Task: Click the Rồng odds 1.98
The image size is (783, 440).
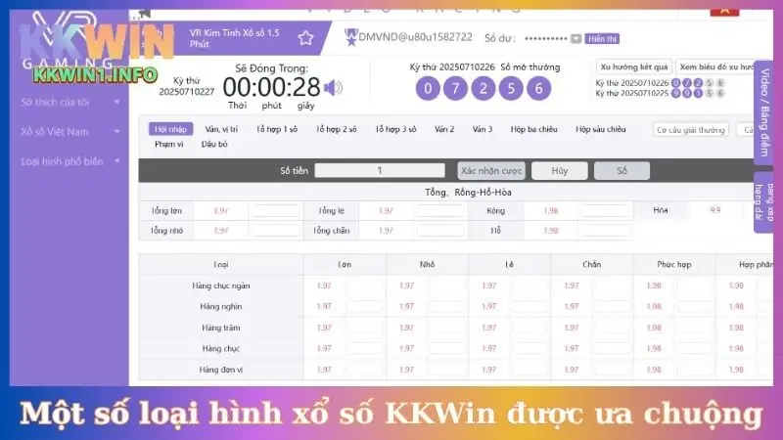Action: coord(550,211)
